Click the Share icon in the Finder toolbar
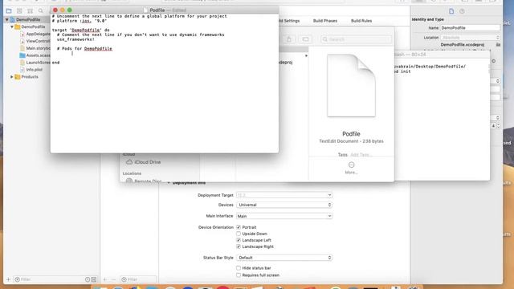 (289, 39)
